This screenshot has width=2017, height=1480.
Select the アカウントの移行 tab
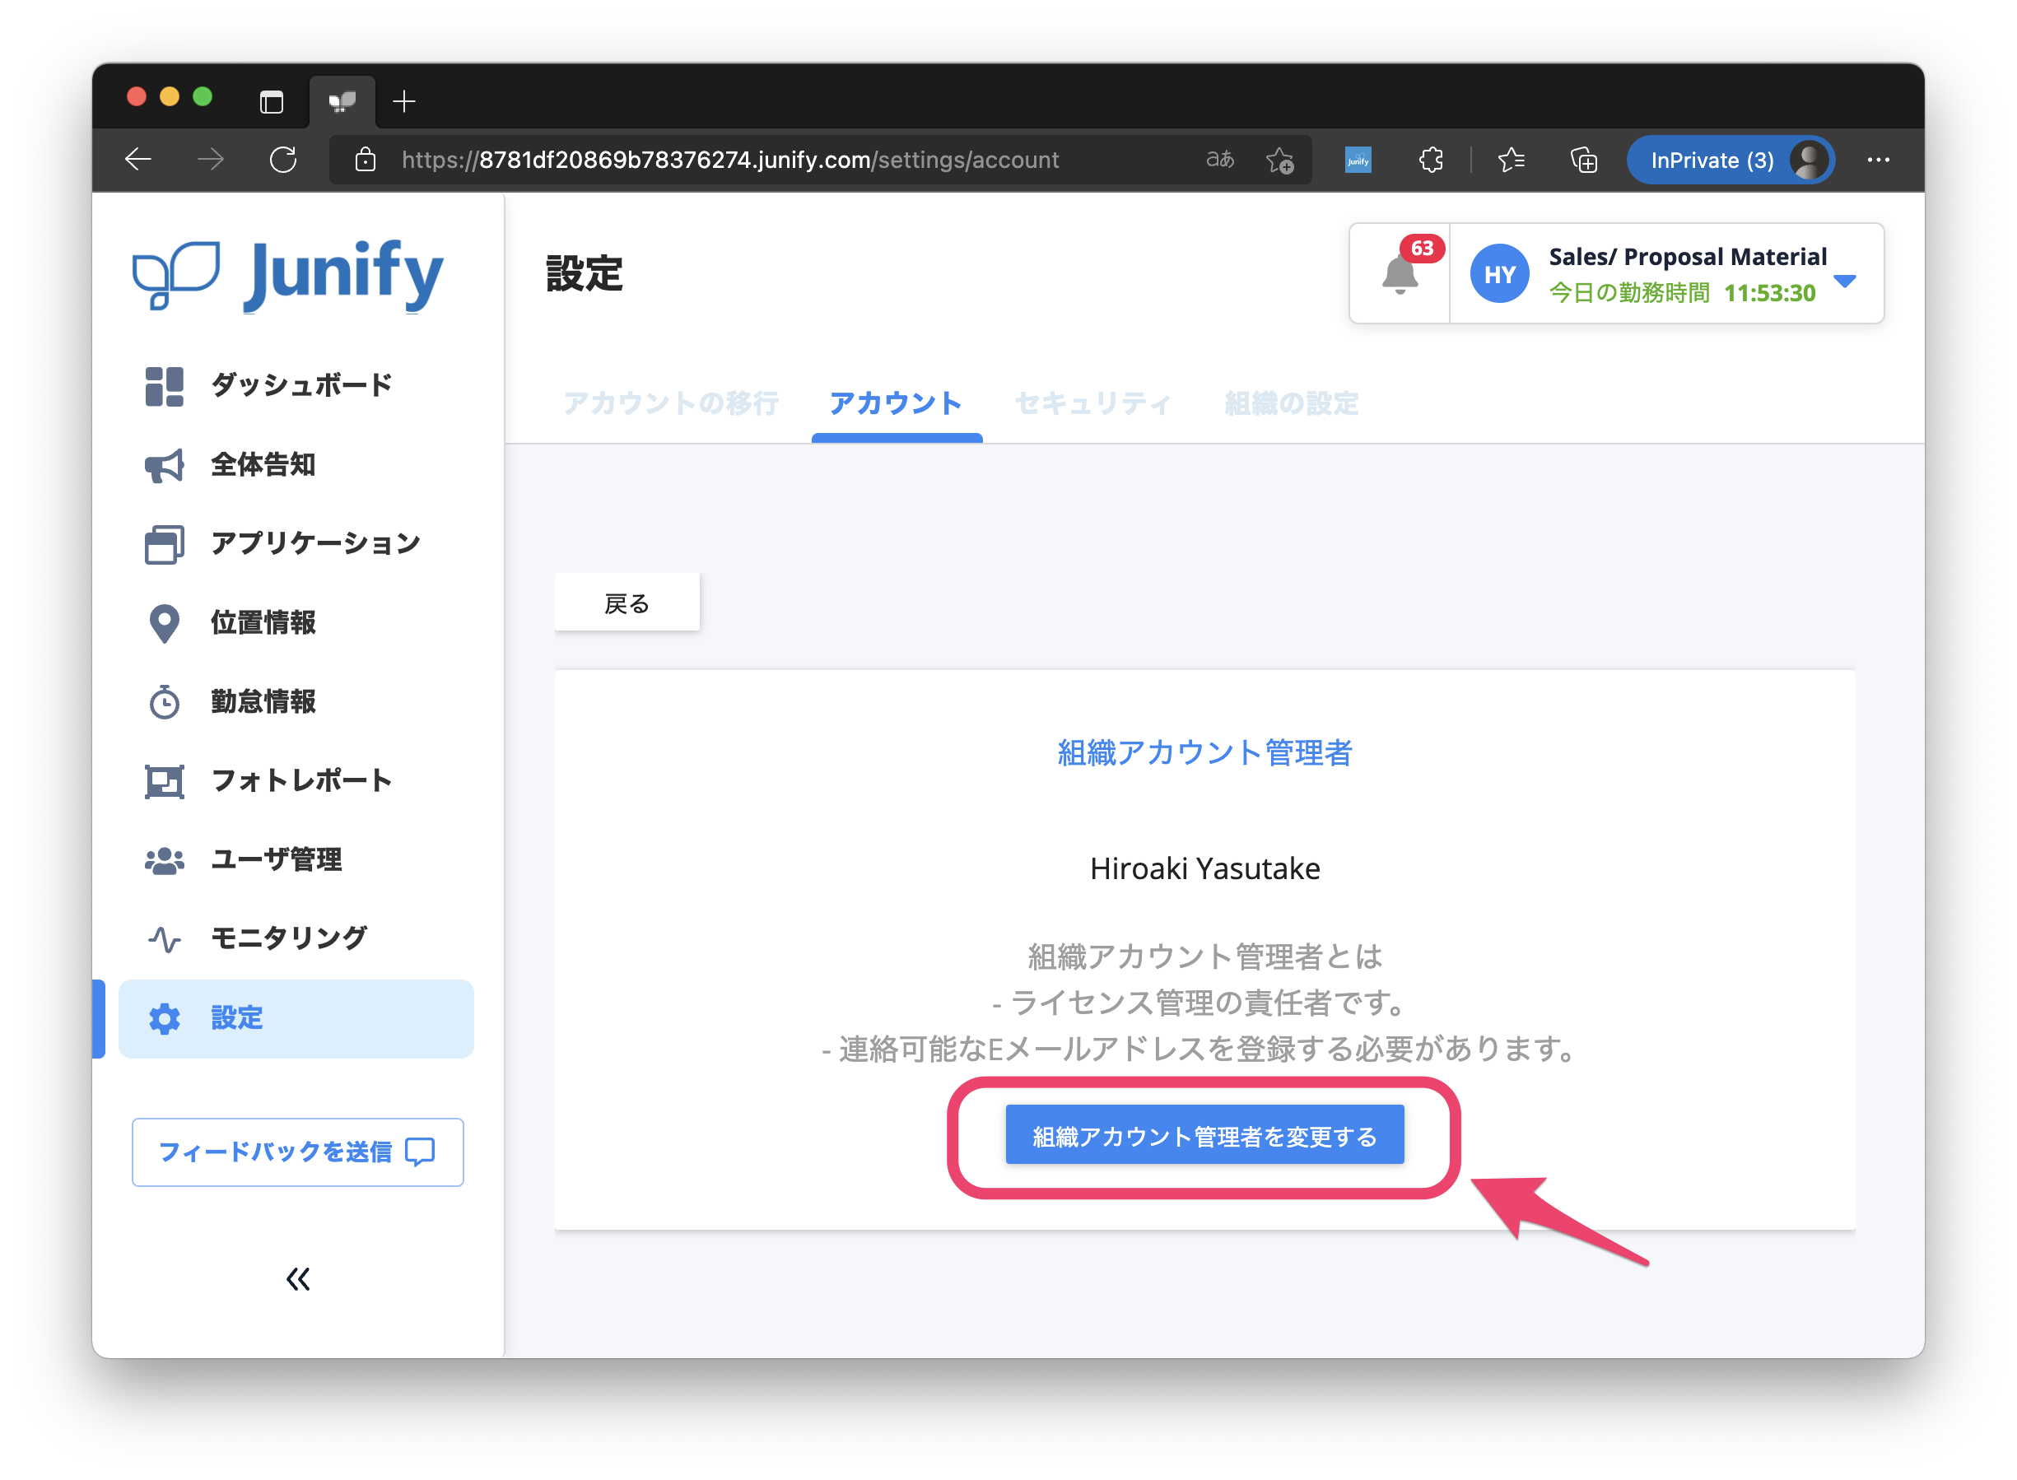coord(670,403)
